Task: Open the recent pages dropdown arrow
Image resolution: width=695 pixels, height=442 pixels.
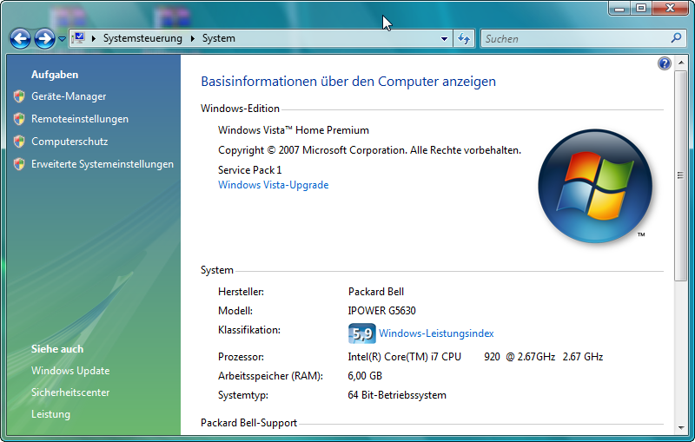Action: [62, 39]
